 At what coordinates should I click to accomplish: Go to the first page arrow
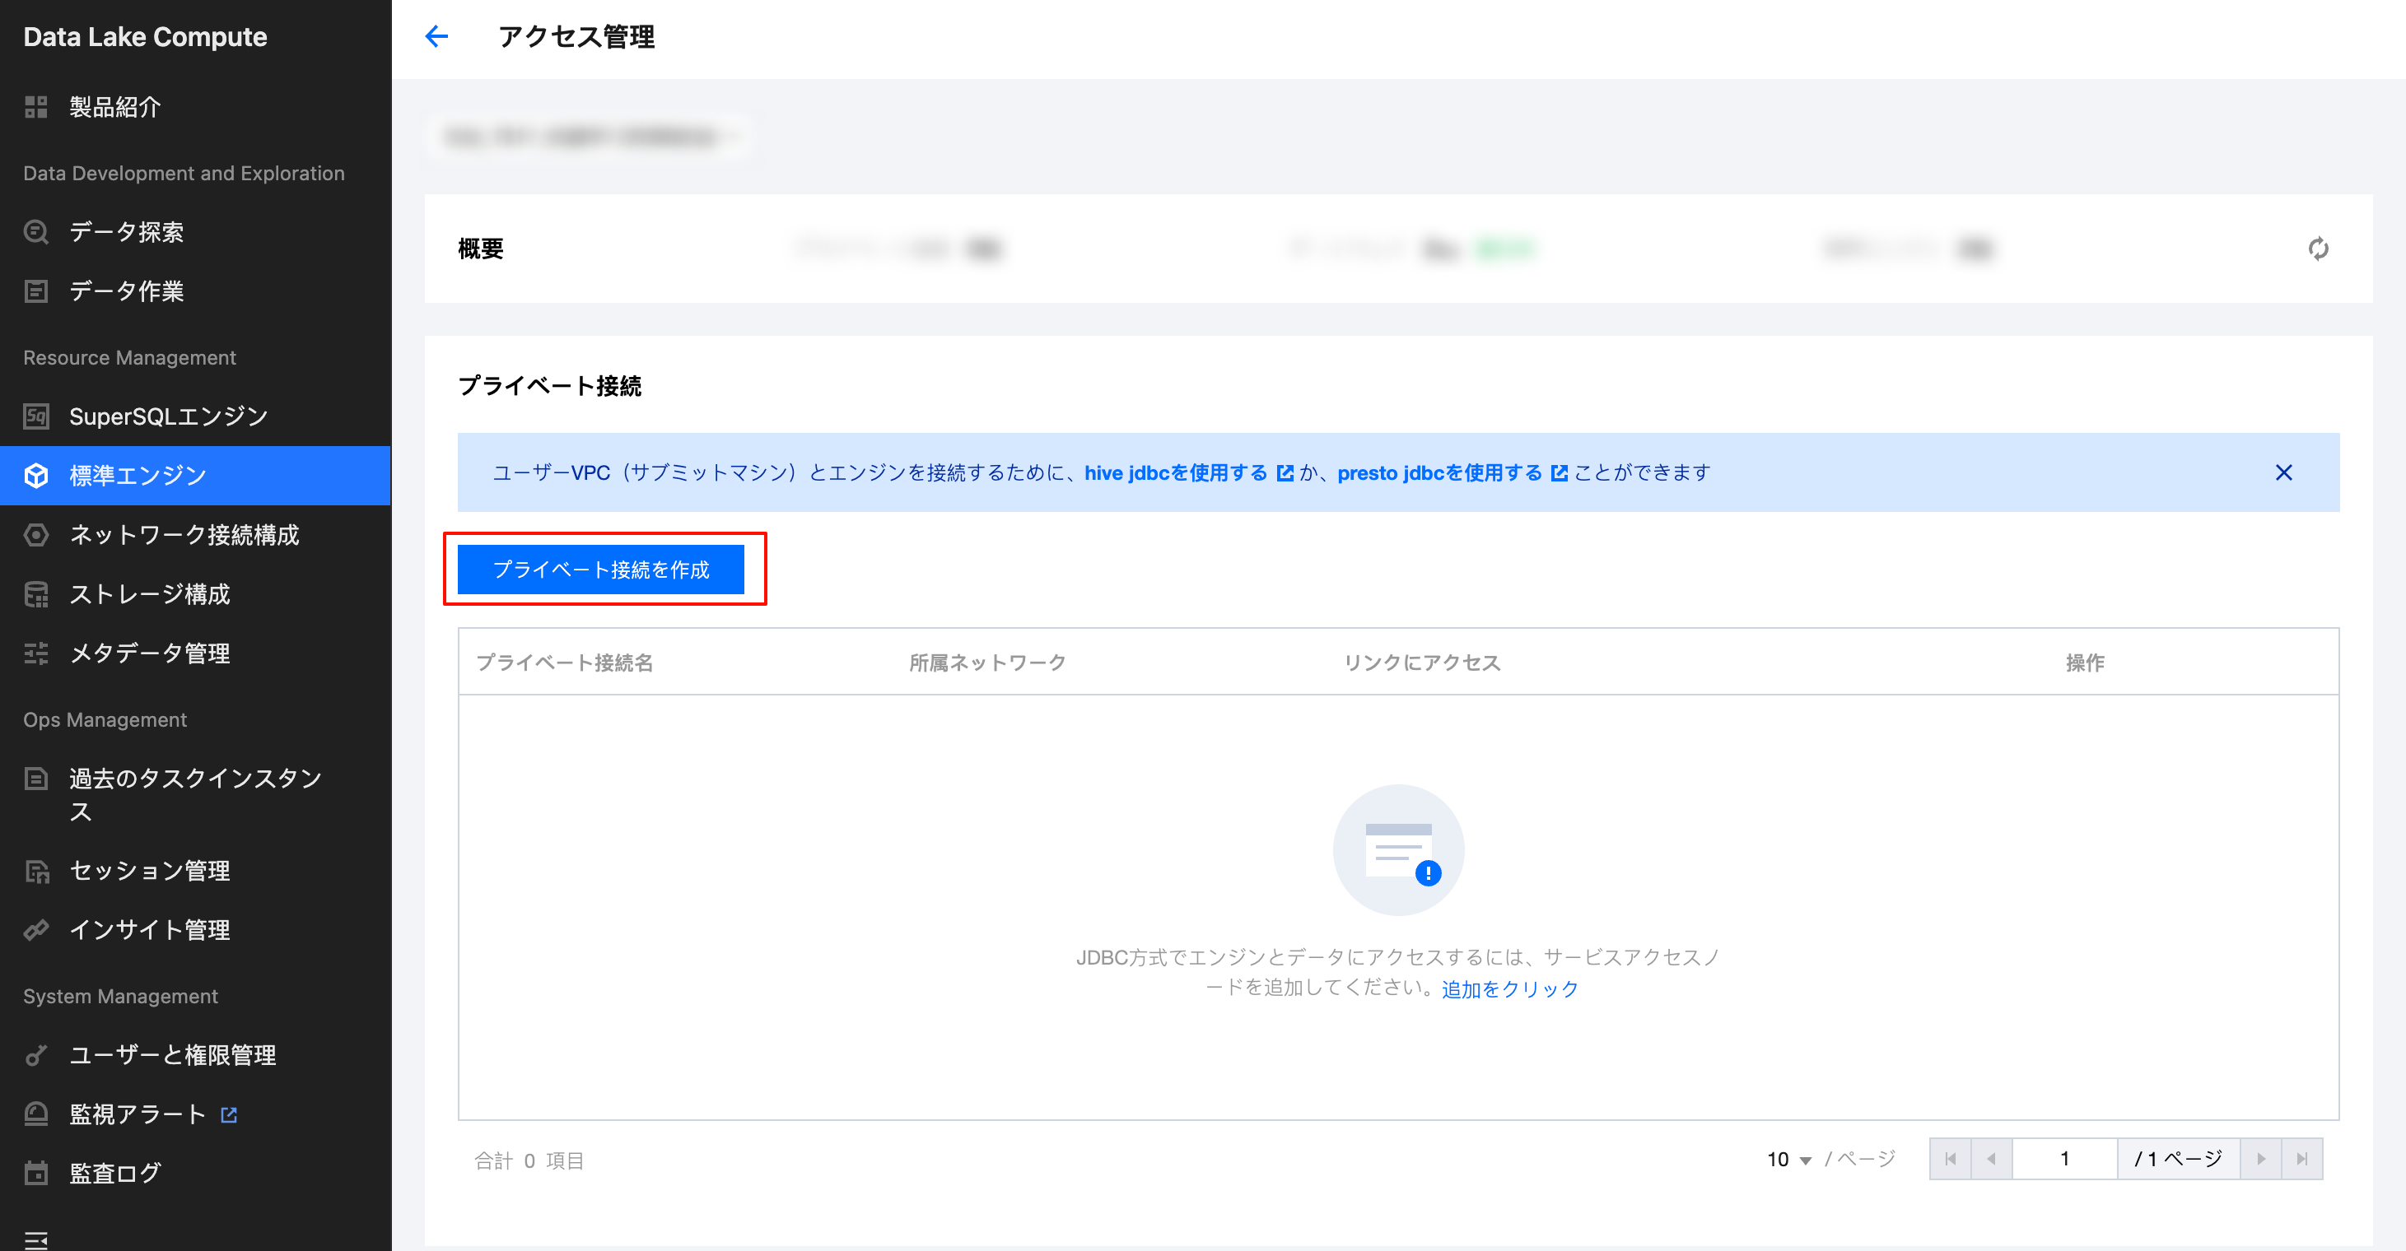[1950, 1159]
